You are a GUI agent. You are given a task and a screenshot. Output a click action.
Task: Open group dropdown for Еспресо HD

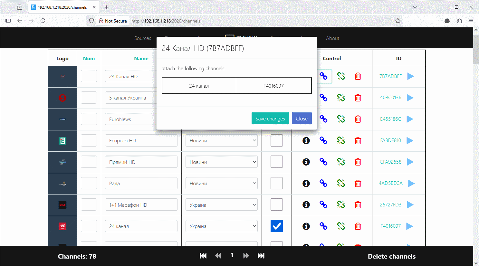coord(222,140)
